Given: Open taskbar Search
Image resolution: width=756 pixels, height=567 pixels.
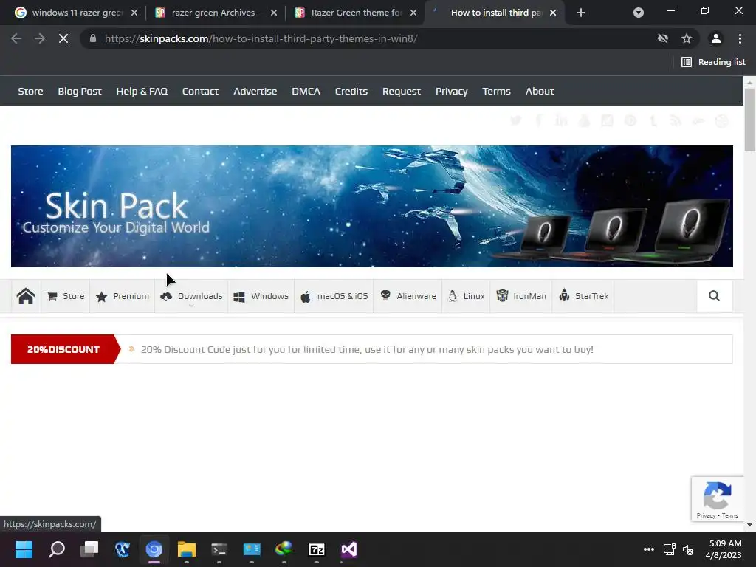Looking at the screenshot, I should pyautogui.click(x=57, y=549).
